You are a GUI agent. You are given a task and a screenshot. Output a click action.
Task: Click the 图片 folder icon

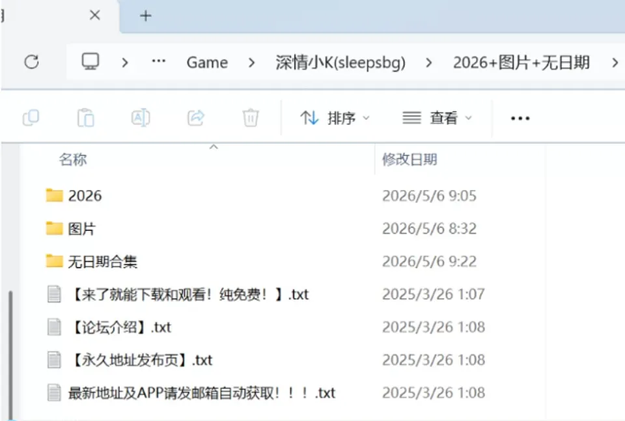[54, 228]
